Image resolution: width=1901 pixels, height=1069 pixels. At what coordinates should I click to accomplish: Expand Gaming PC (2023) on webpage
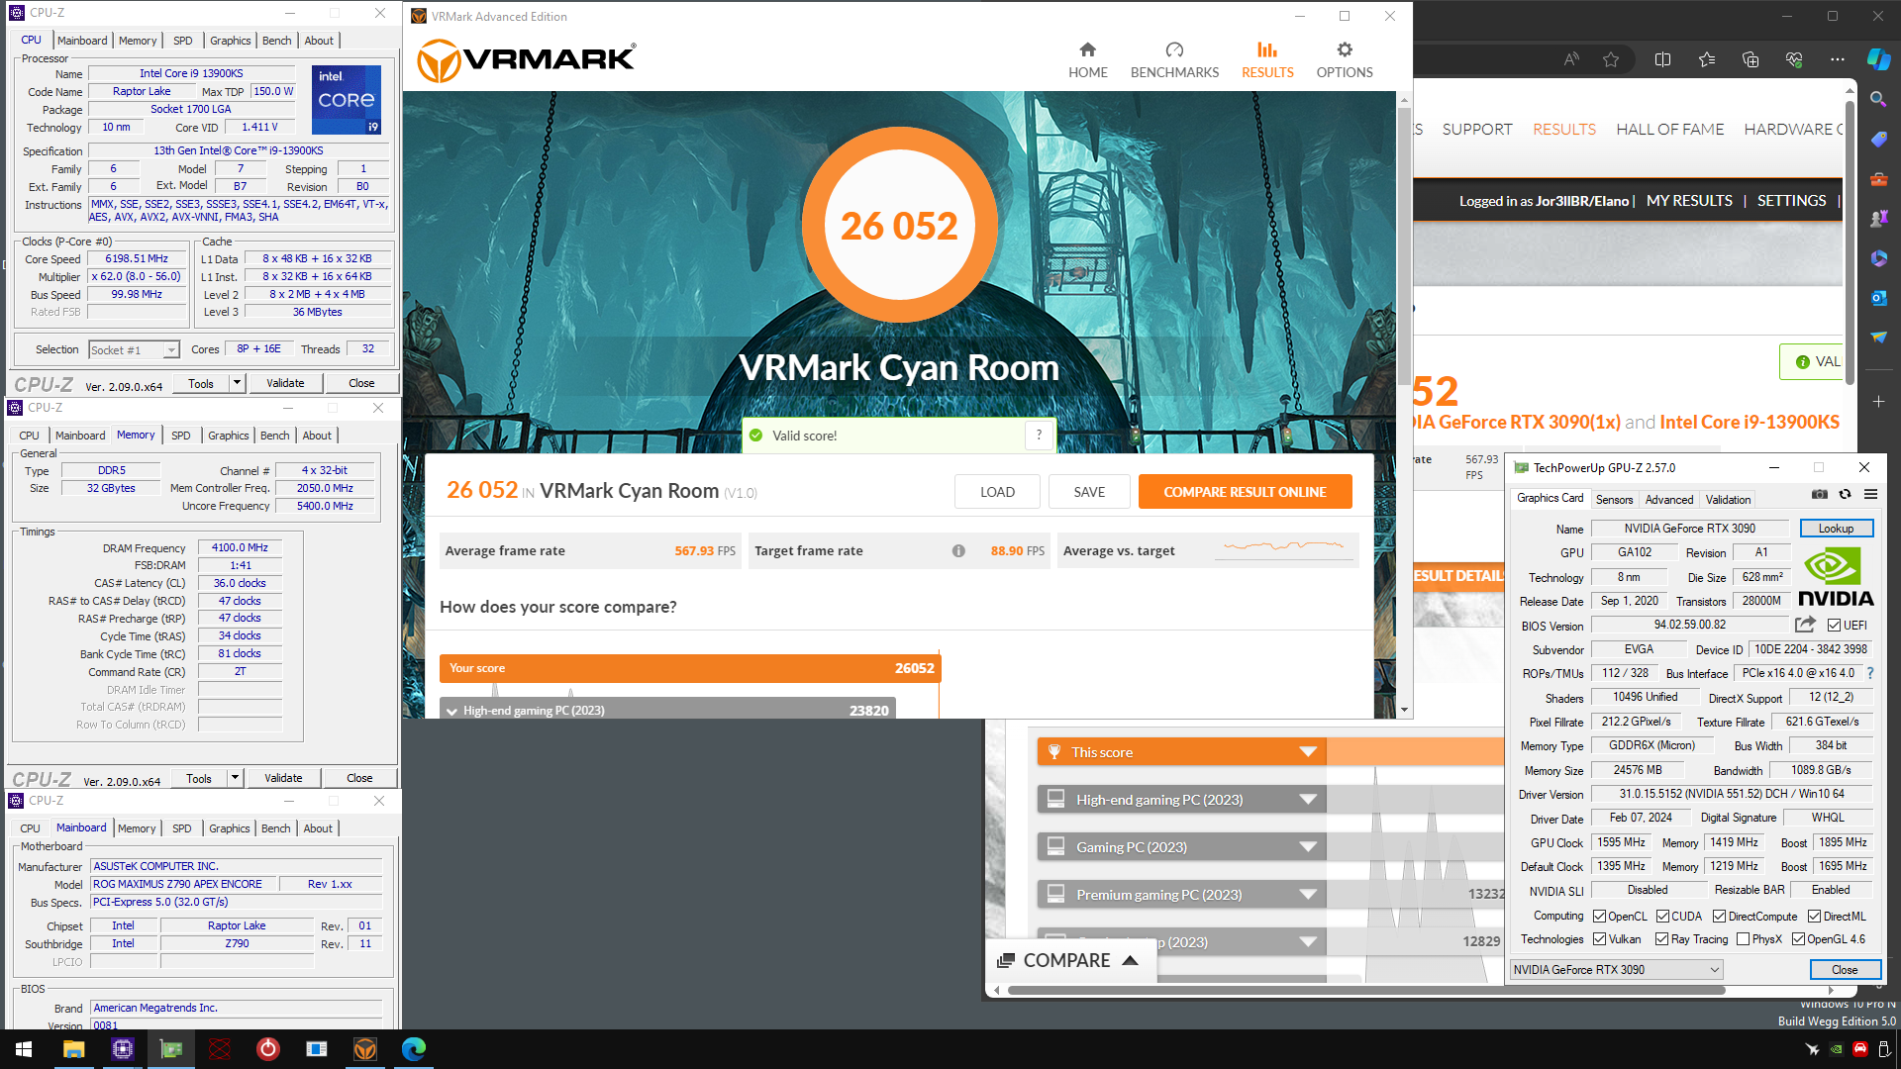pyautogui.click(x=1308, y=847)
